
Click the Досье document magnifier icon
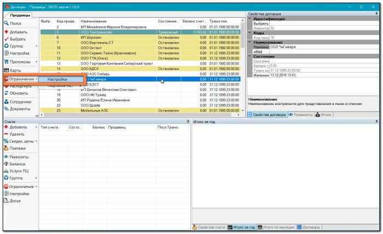point(6,201)
